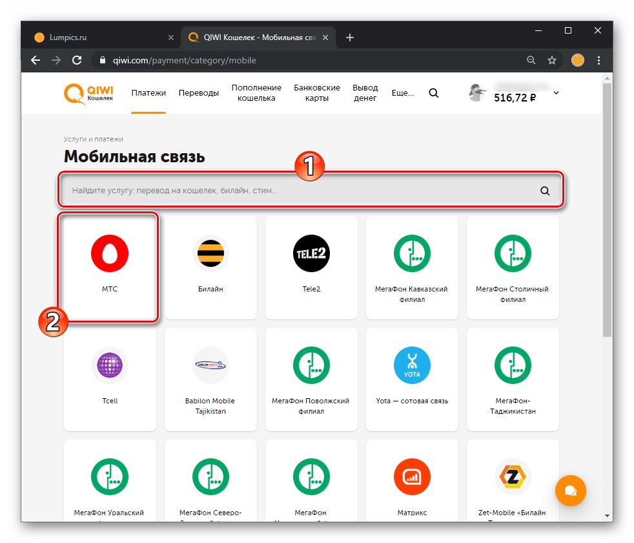634x543 pixels.
Task: Bookmark this page with the star icon
Action: [552, 60]
